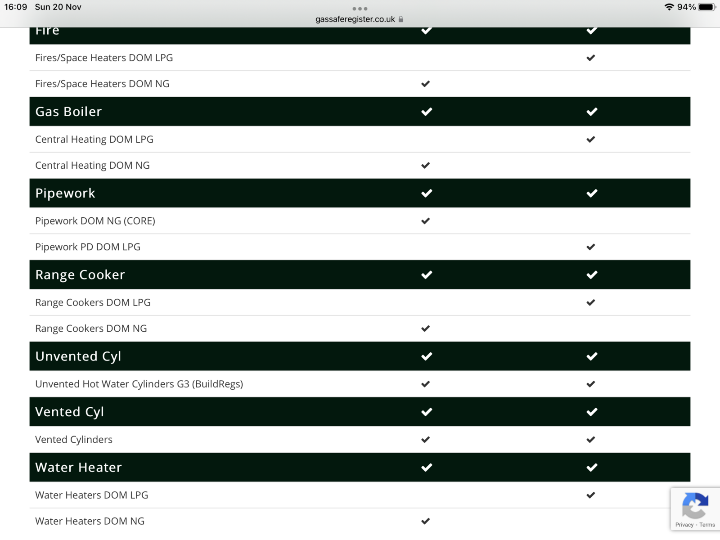Image resolution: width=720 pixels, height=540 pixels.
Task: Tap the battery indicator icon
Action: pos(706,7)
